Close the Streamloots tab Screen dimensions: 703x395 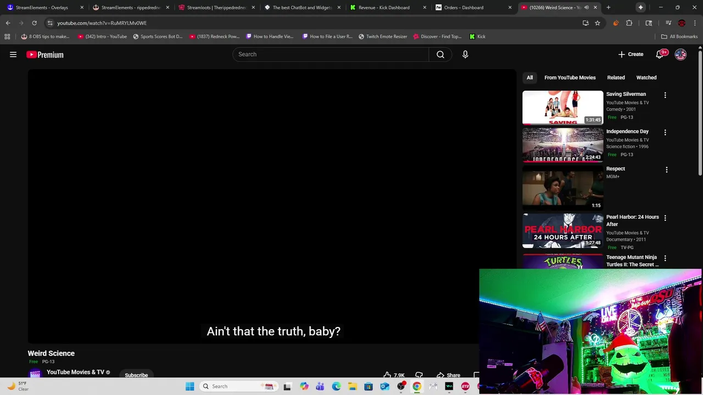coord(253,8)
